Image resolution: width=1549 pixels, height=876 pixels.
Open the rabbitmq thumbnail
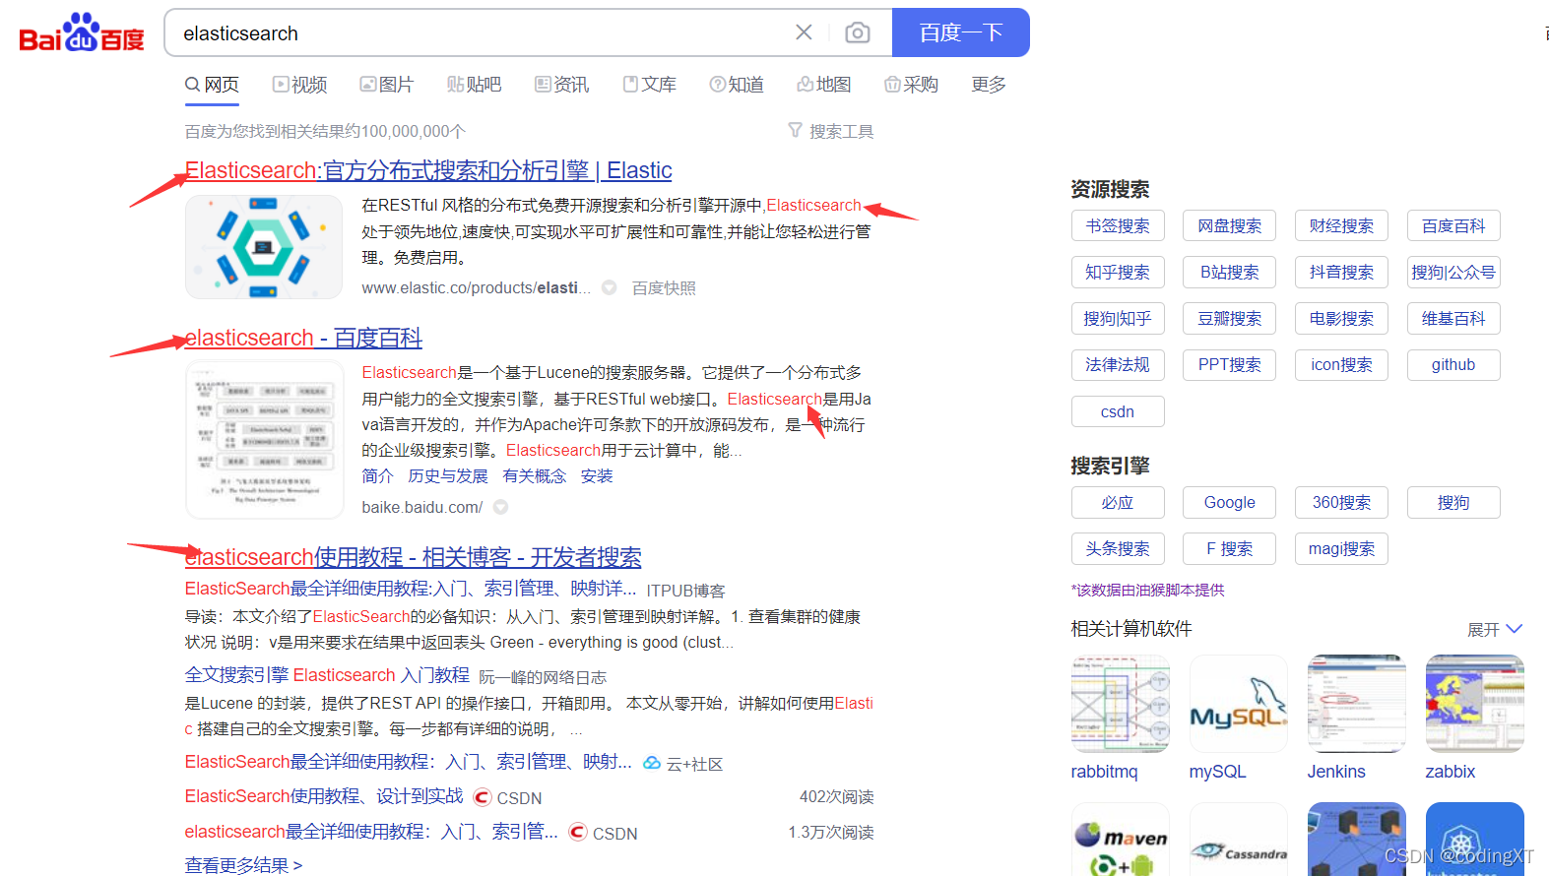[1121, 704]
